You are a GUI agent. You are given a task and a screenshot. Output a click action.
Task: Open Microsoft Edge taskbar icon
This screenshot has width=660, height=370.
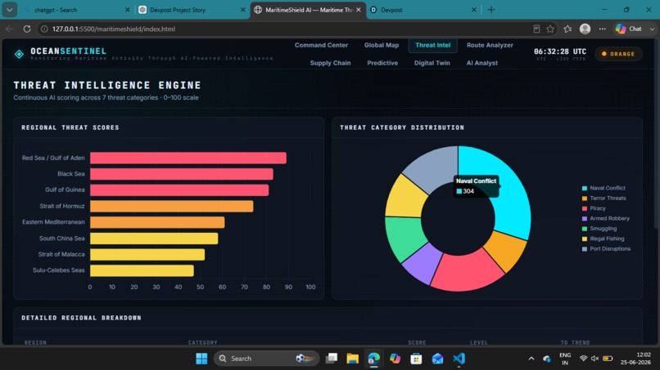coord(373,359)
